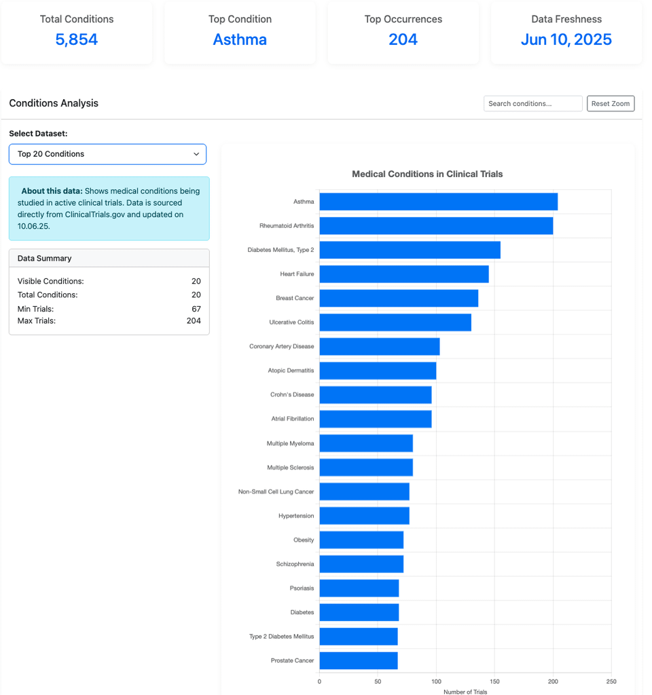Click the Top Occurrences value 204

click(403, 41)
